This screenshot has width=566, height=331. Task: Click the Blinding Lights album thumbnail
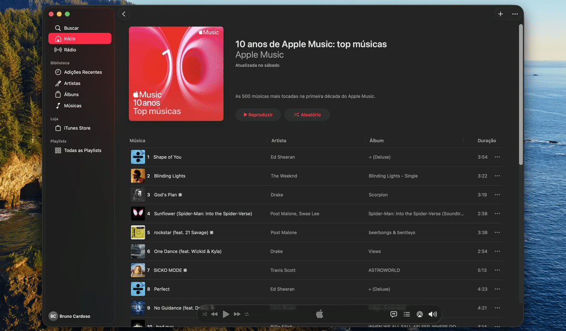coord(138,176)
